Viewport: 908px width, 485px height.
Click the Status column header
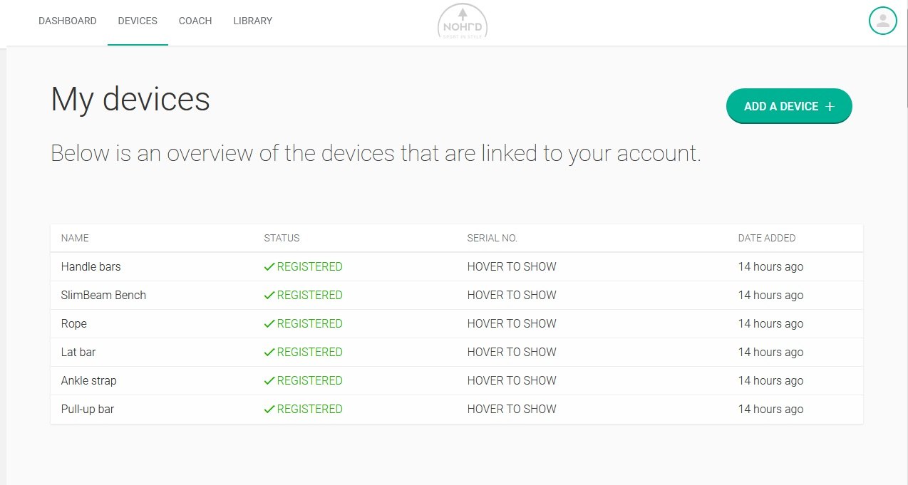coord(282,238)
